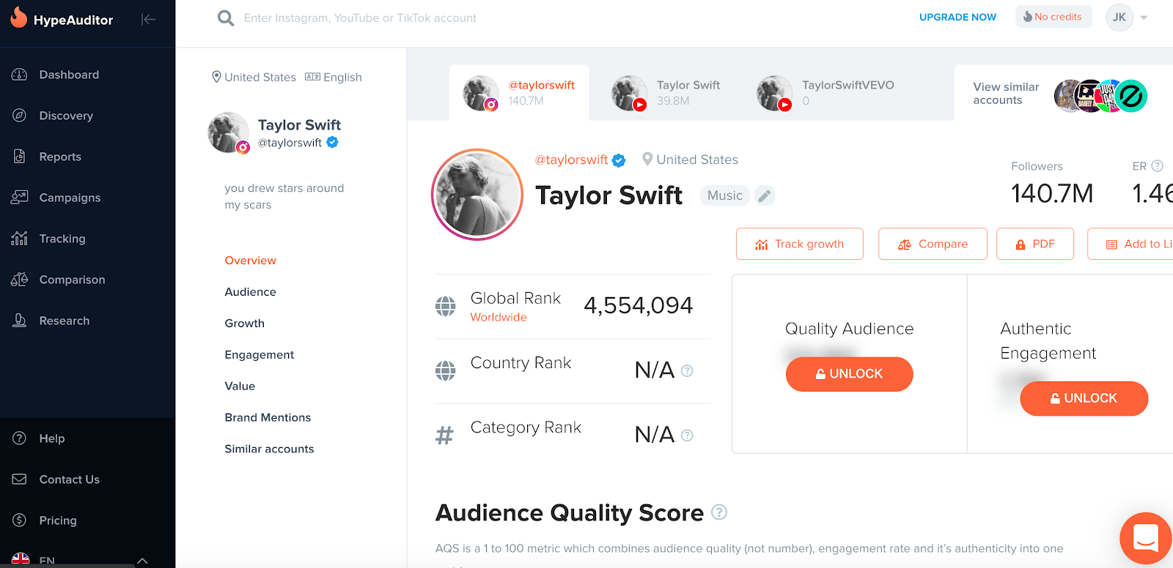Screen dimensions: 1173x568
Task: Collapse the sidebar with the arrow icon
Action: (x=149, y=19)
